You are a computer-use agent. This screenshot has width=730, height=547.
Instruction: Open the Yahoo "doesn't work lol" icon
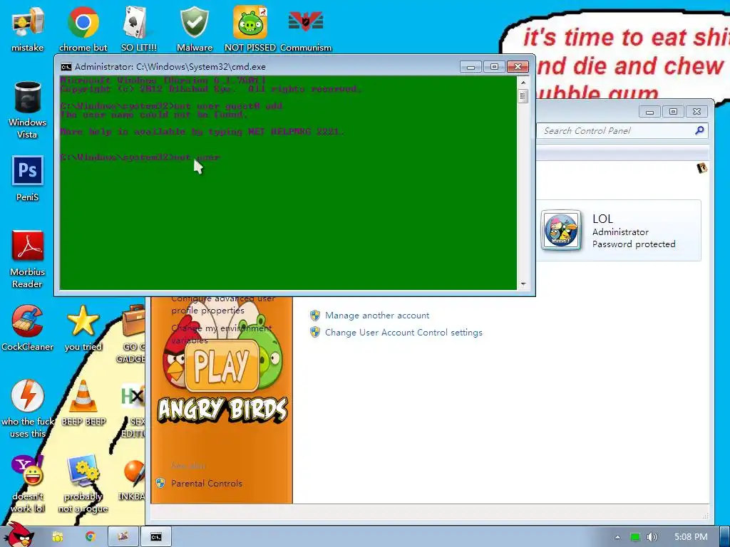coord(28,484)
